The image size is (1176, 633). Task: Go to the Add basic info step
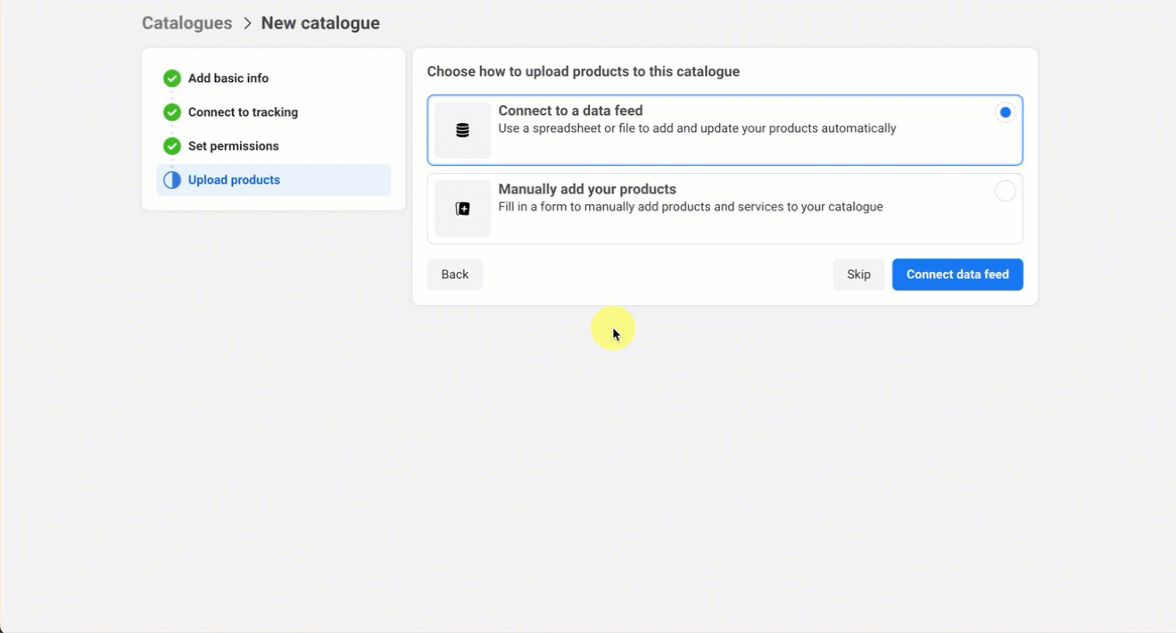228,78
